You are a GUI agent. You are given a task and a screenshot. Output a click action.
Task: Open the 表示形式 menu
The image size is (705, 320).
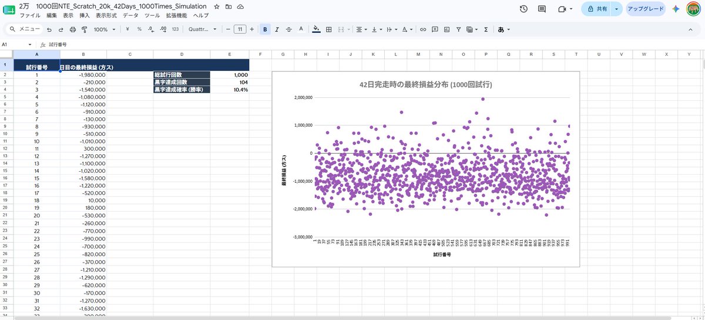107,15
